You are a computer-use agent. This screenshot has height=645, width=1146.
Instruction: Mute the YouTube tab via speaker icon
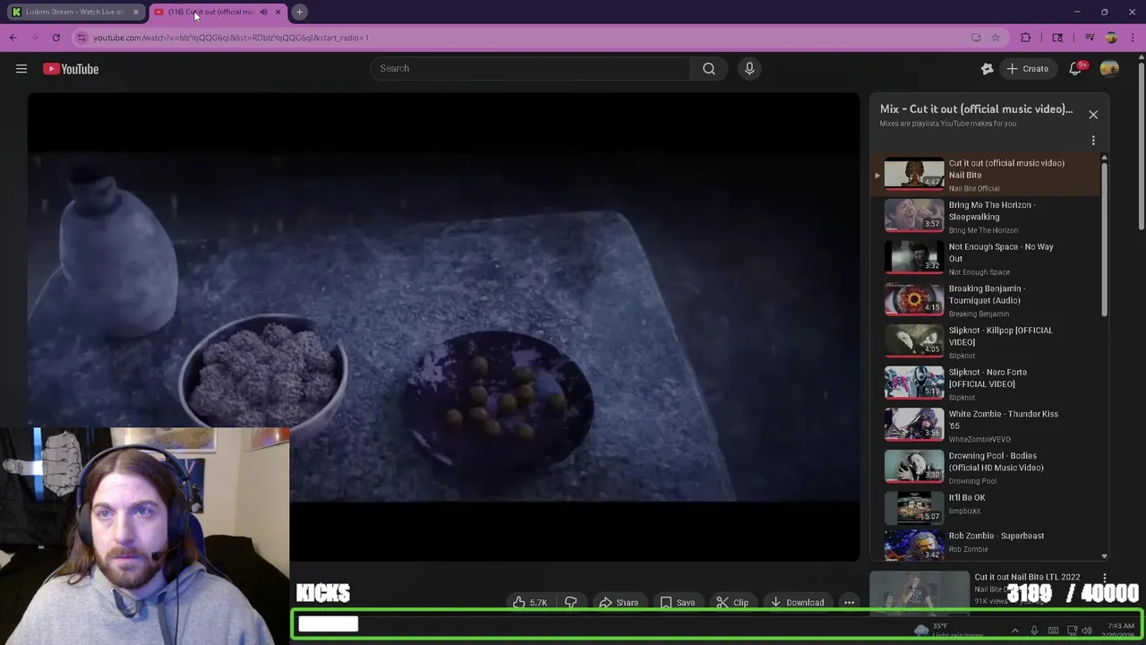[x=263, y=12]
